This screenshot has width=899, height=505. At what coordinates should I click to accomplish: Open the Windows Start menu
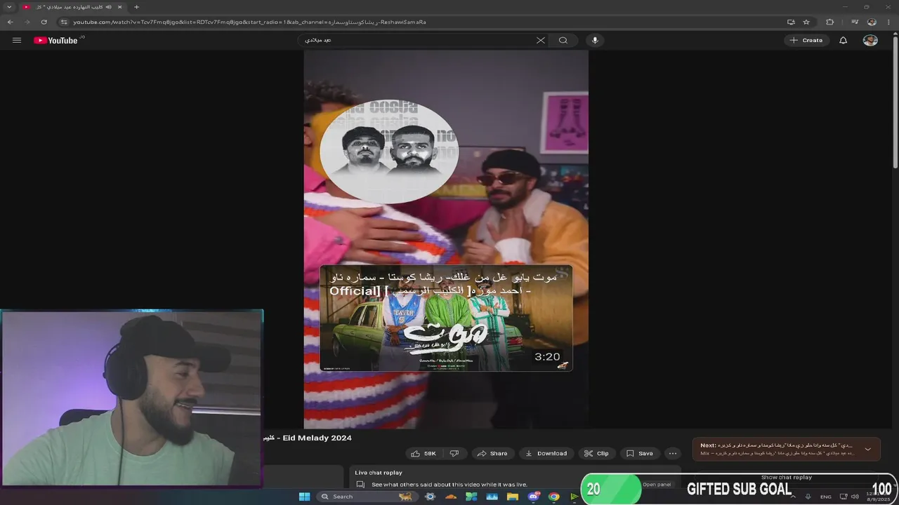coord(304,497)
